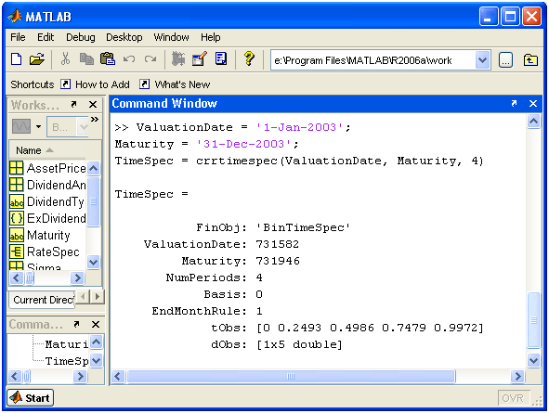Browse for folder with ellipsis button
This screenshot has width=549, height=413.
(x=505, y=60)
